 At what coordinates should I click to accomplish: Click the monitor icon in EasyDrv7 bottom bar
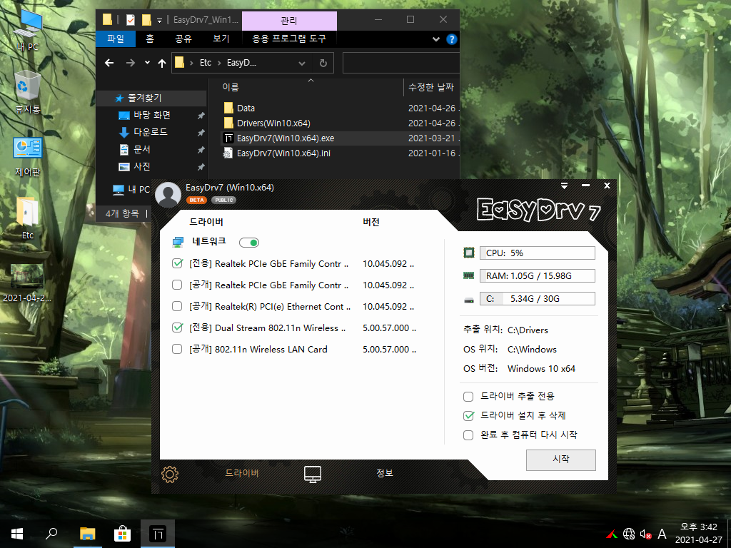click(313, 475)
